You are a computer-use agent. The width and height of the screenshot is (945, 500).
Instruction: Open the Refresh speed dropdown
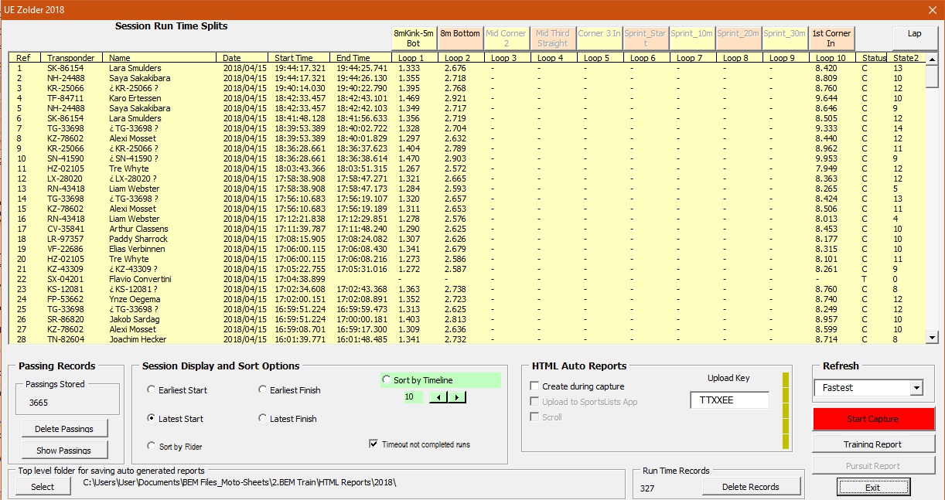(x=917, y=388)
